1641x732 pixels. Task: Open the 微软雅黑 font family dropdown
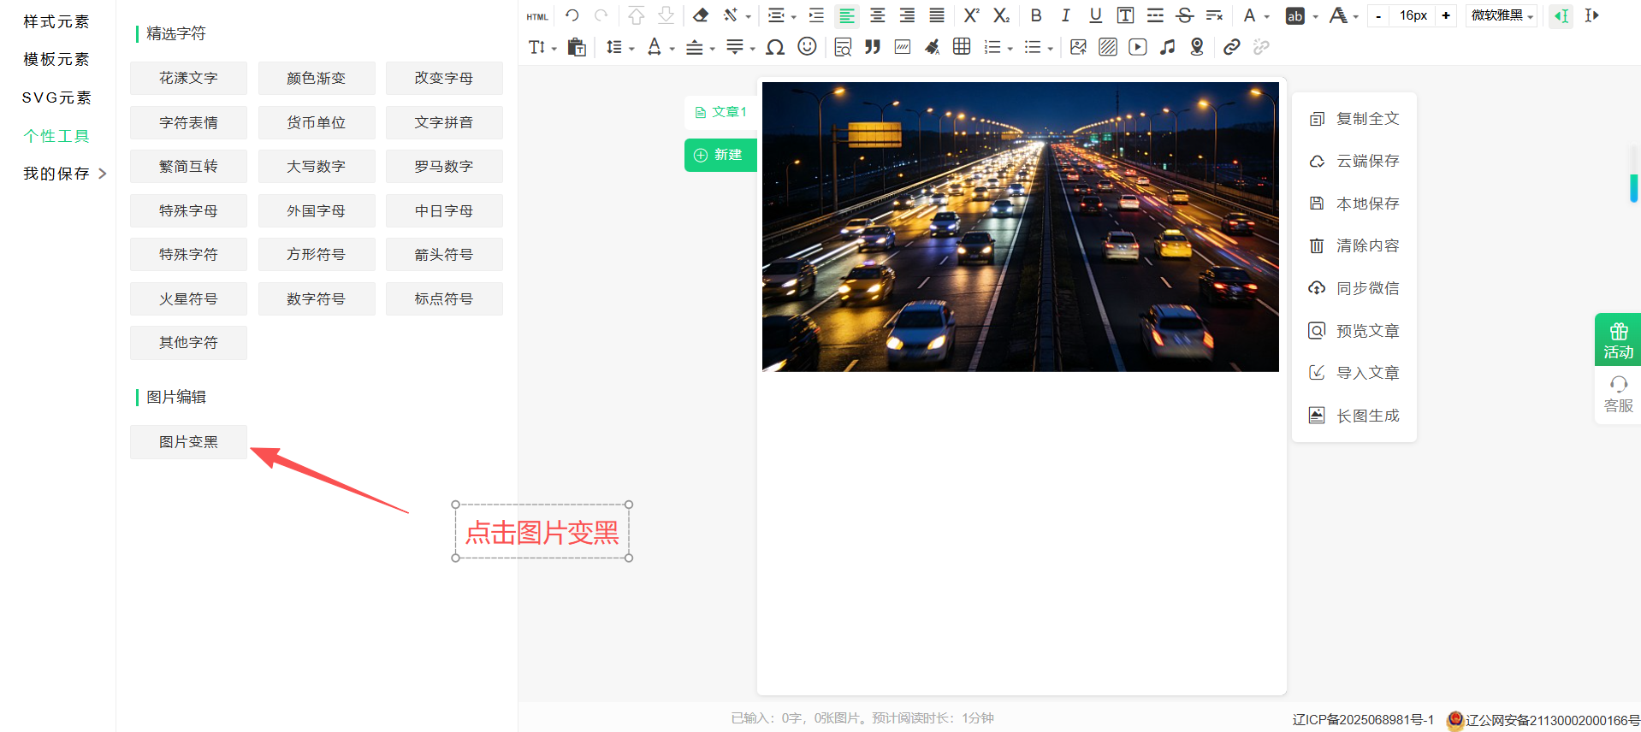1502,15
